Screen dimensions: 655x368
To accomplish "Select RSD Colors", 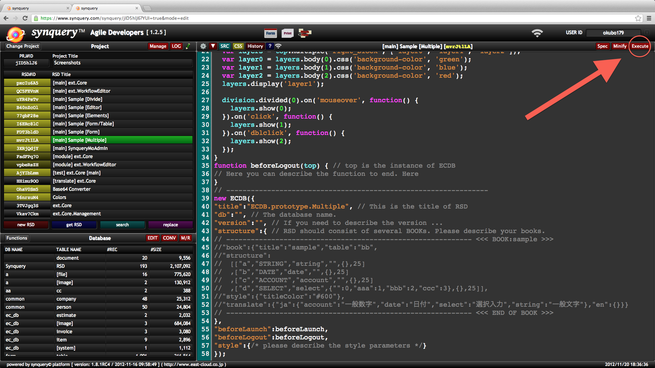I will click(122, 197).
